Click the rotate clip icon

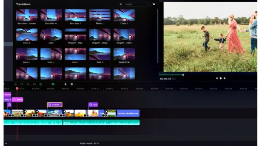(x=22, y=84)
